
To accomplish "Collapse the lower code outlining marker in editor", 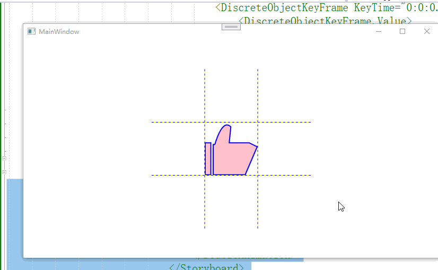I will click(4, 172).
